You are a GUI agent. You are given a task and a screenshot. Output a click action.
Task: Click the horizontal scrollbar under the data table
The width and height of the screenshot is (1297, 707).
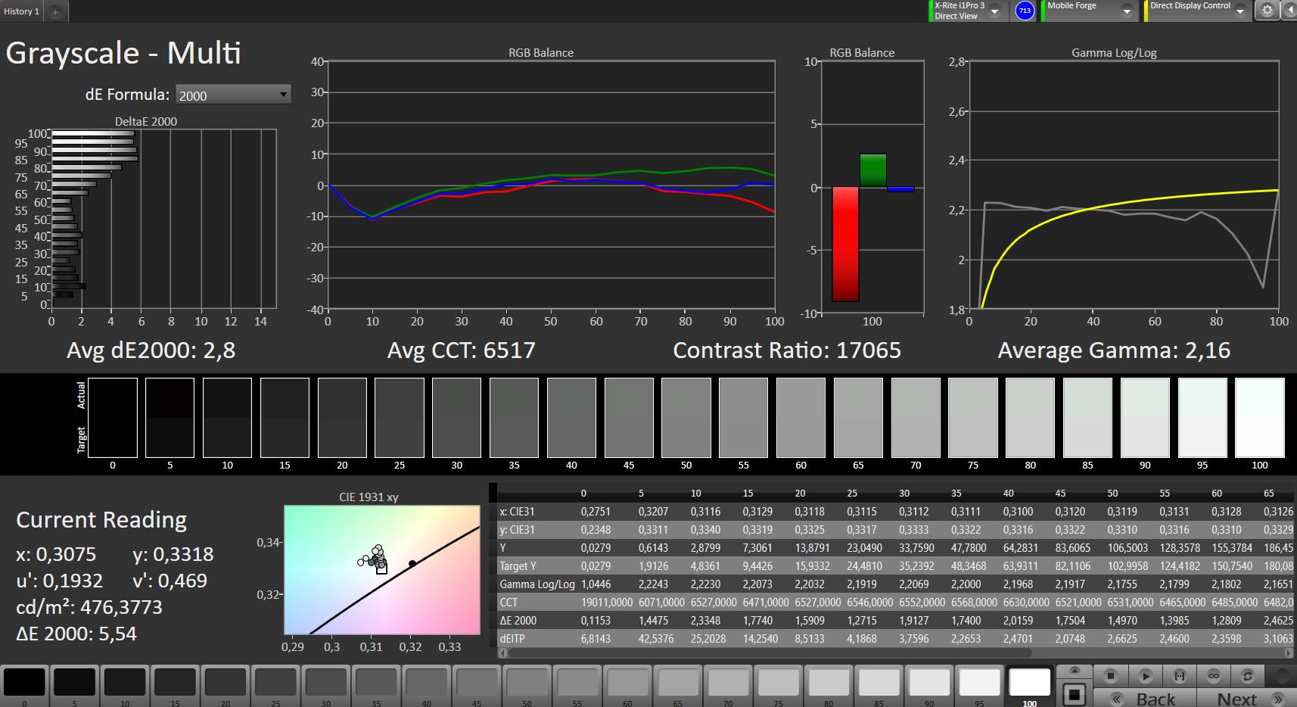tap(770, 652)
